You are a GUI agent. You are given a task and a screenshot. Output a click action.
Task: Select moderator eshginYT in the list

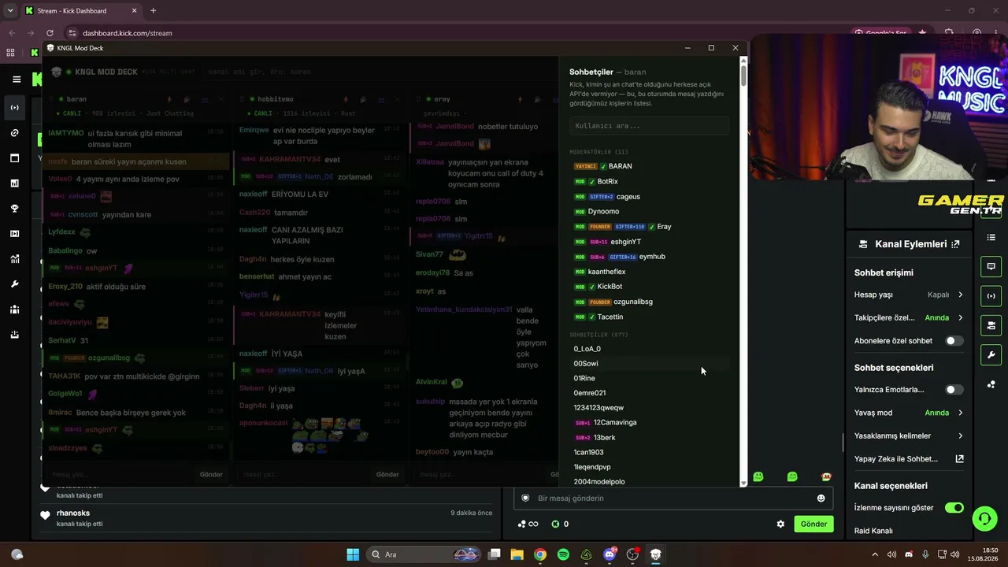[x=626, y=242]
